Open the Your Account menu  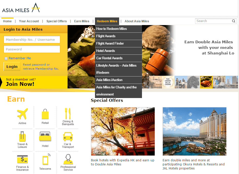tap(29, 21)
